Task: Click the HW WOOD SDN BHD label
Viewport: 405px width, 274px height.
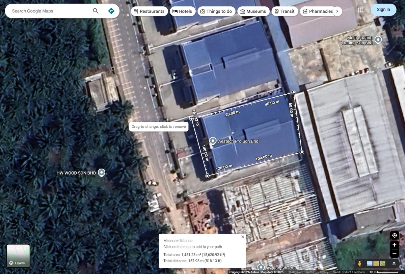Action: (x=76, y=173)
